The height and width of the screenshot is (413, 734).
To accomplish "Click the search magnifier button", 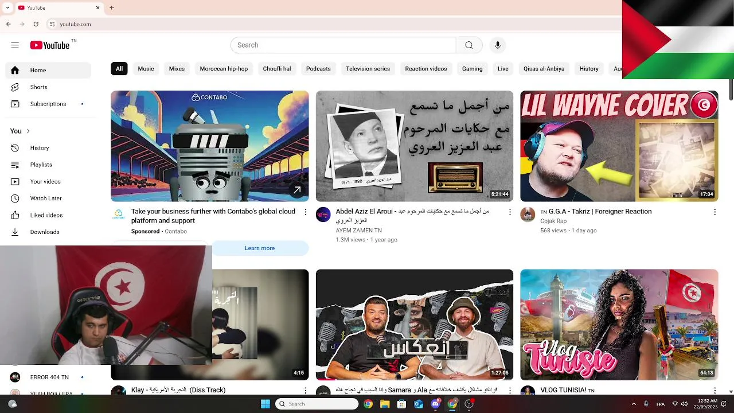I will [x=469, y=45].
